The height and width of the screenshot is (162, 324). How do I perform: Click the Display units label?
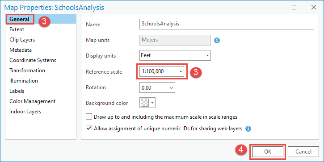coord(101,56)
